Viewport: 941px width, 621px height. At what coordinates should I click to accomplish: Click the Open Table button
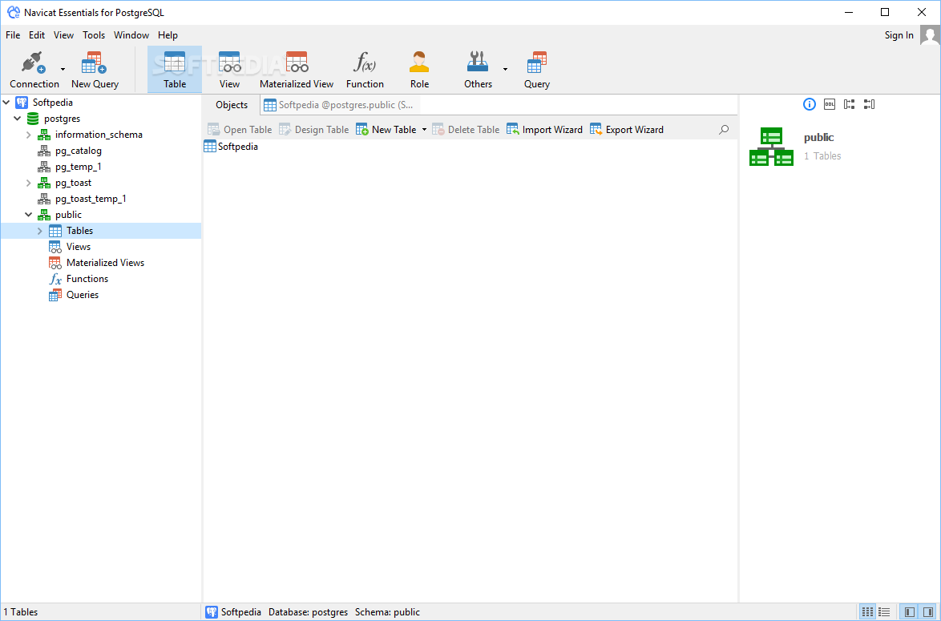tap(240, 130)
